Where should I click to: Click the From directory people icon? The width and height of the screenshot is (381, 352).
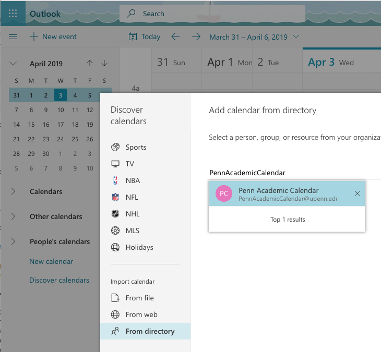pos(115,331)
